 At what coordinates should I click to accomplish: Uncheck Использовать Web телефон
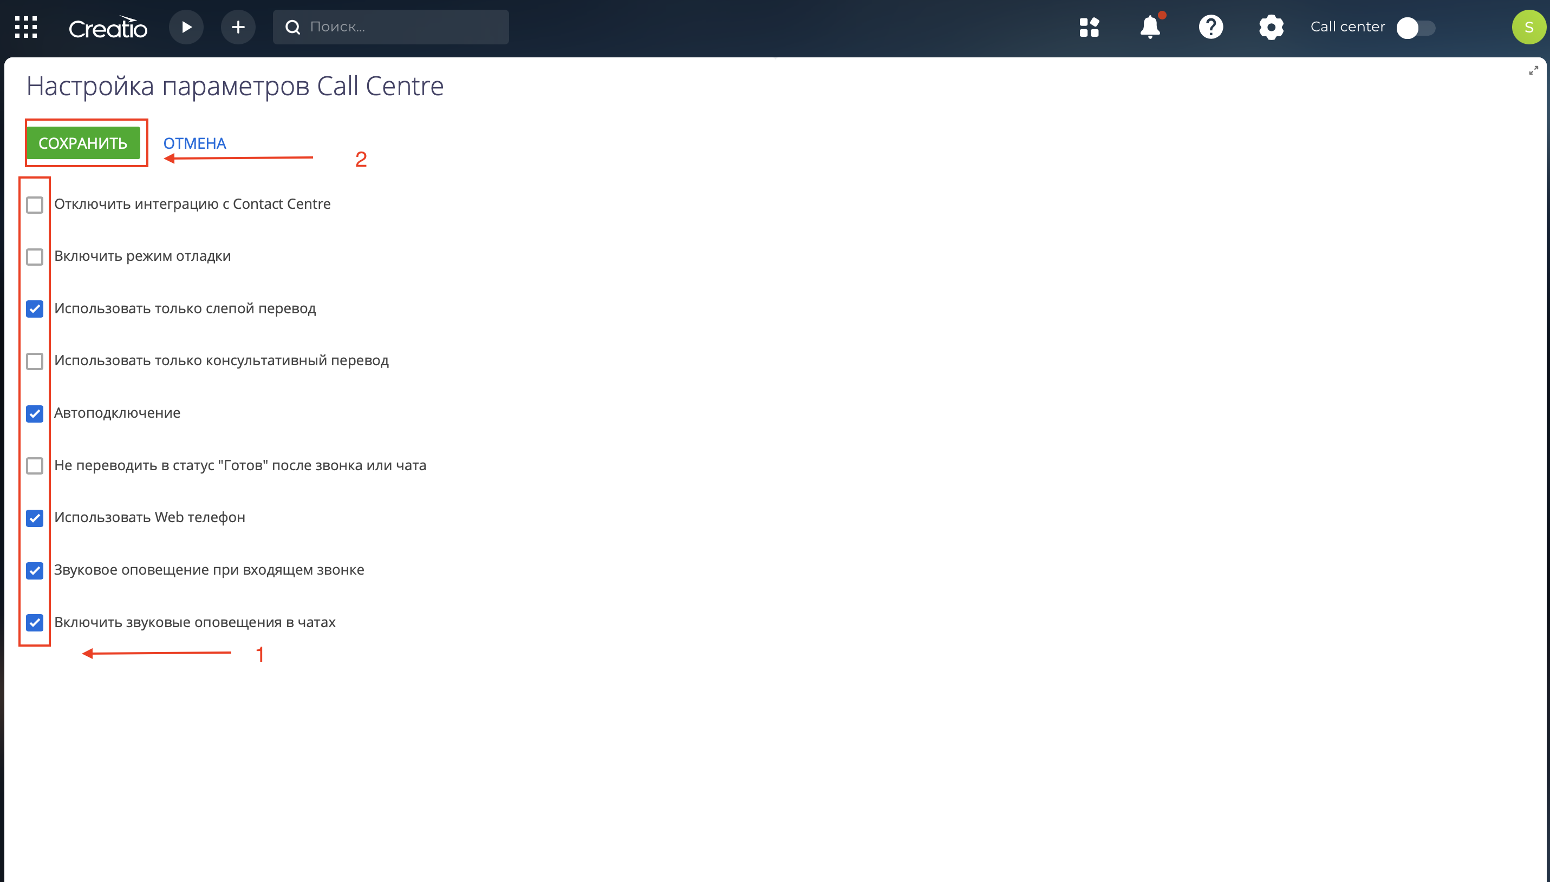[x=35, y=518]
